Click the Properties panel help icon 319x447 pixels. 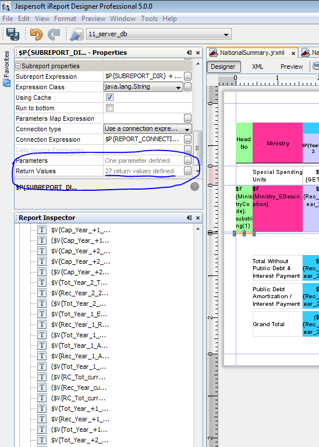tap(194, 187)
